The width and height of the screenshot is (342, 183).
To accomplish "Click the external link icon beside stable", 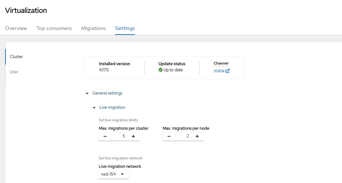I will [228, 71].
